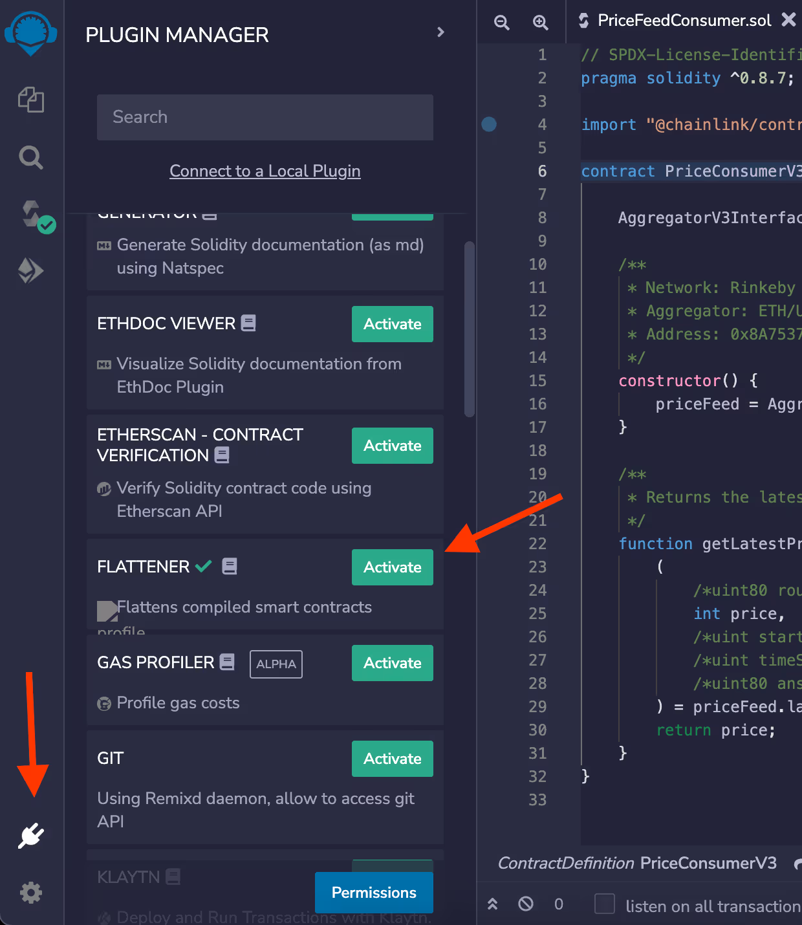Click Connect to a Local Plugin link
The width and height of the screenshot is (802, 925).
coord(265,171)
